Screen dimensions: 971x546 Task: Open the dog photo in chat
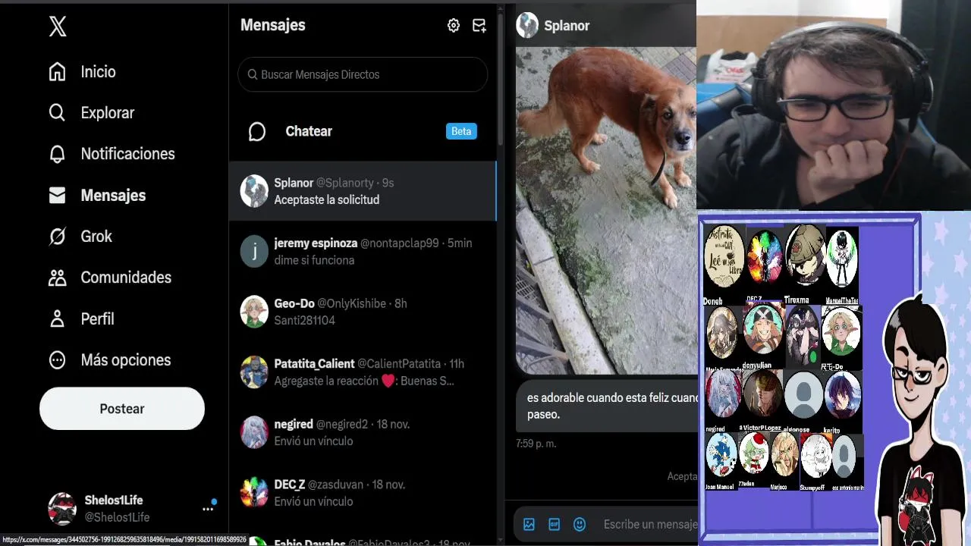coord(606,211)
